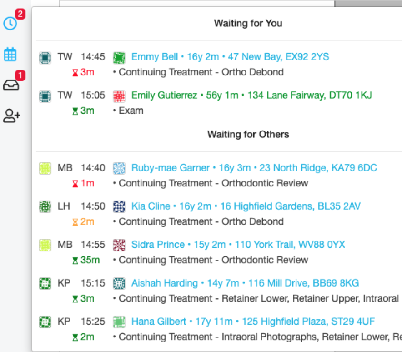Open Emily Gutierrez patient record link
This screenshot has height=352, width=402.
point(251,96)
